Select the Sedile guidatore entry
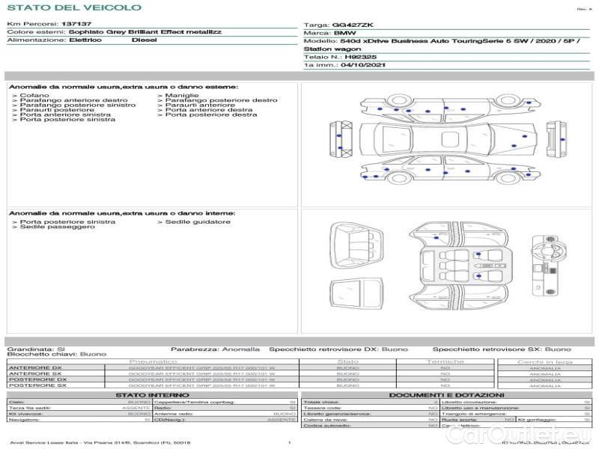 pos(198,222)
